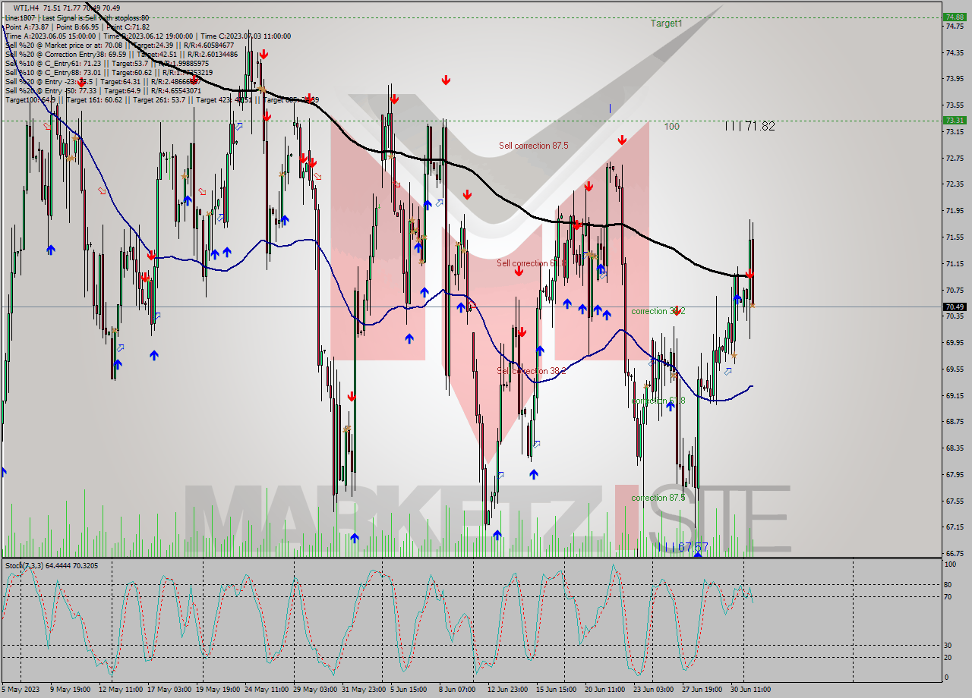Click the green 73.31 price tag
The width and height of the screenshot is (972, 698).
coord(954,120)
